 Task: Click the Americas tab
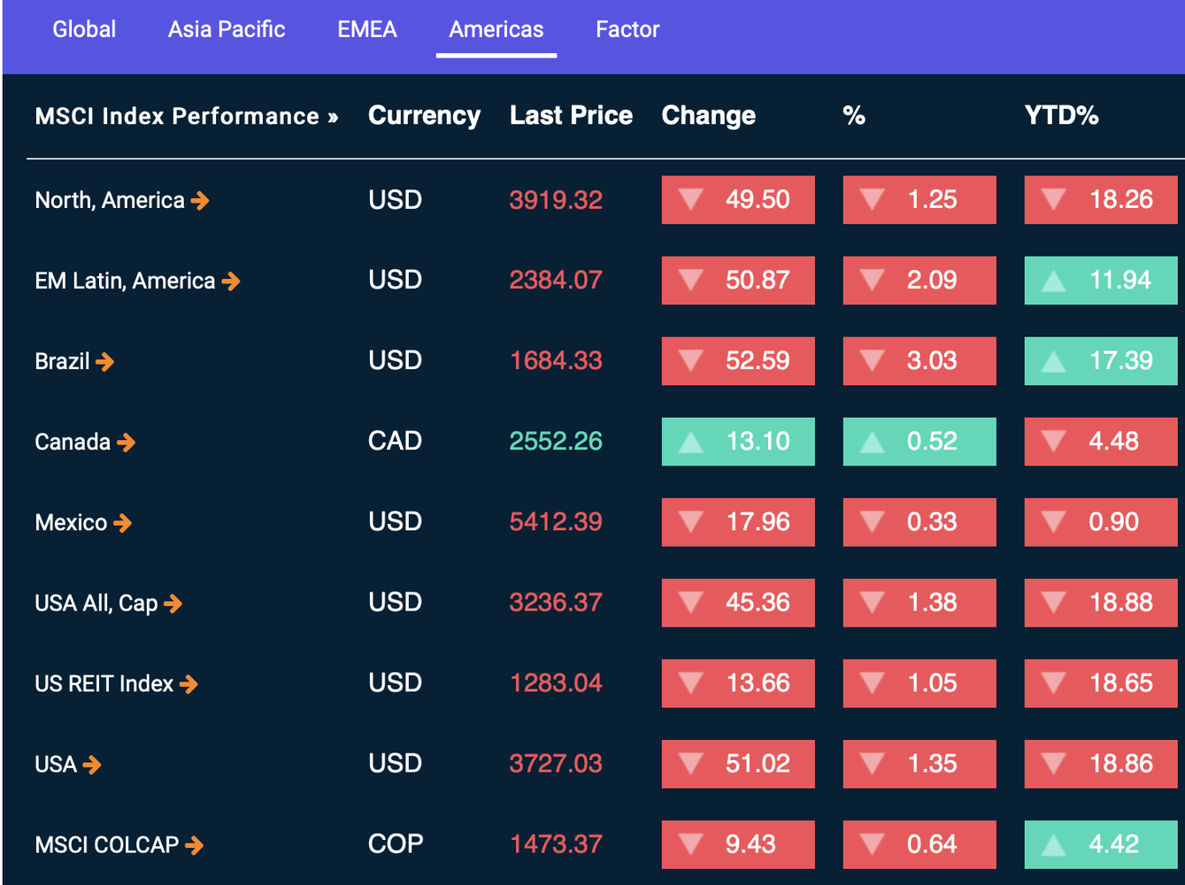coord(496,29)
